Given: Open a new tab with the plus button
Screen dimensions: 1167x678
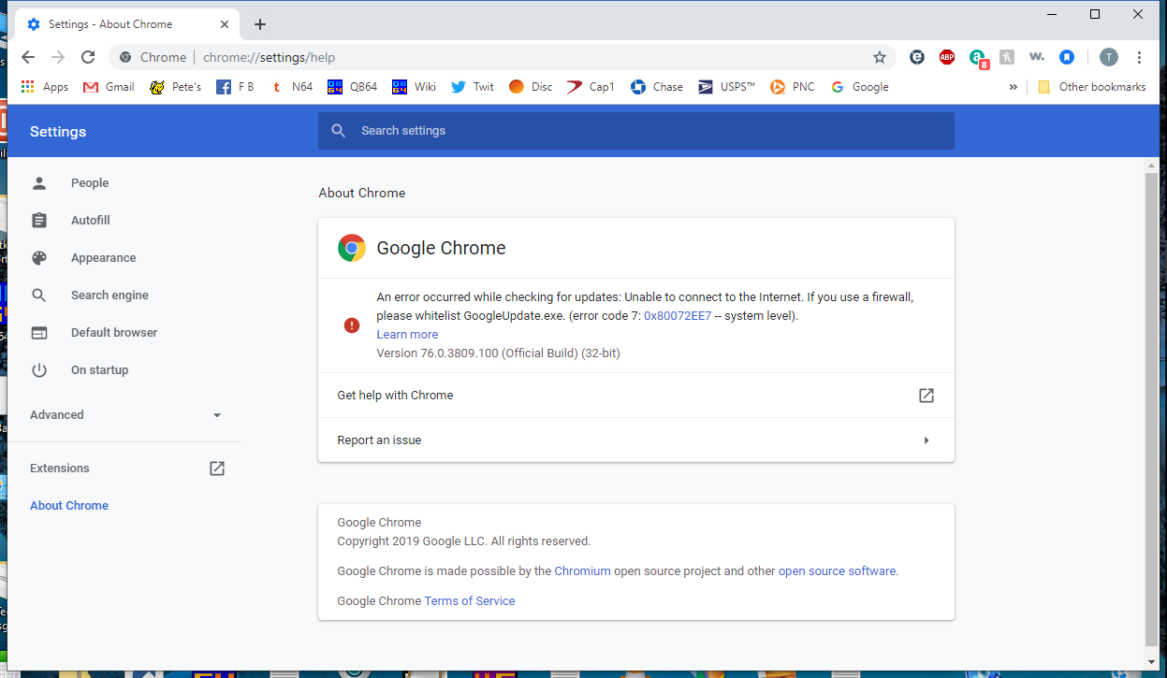Looking at the screenshot, I should click(260, 24).
